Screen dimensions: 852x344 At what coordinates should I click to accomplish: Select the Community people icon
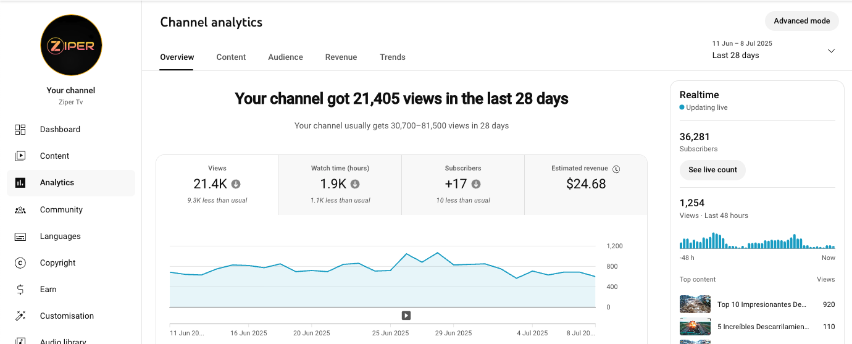20,210
